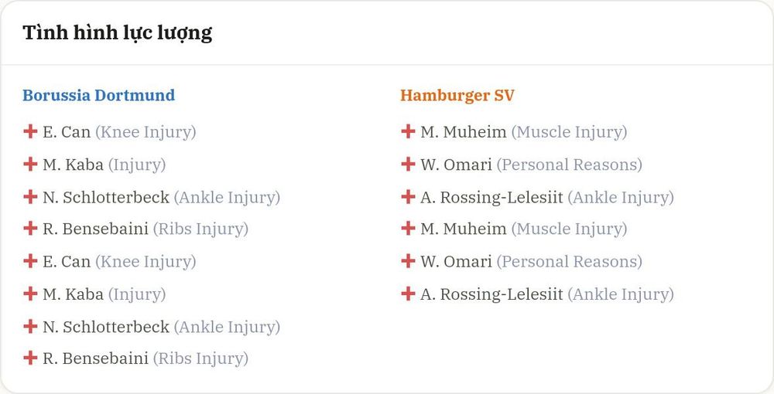Click red cross beside last R. Bensebaini entry
This screenshot has width=774, height=394.
click(30, 358)
